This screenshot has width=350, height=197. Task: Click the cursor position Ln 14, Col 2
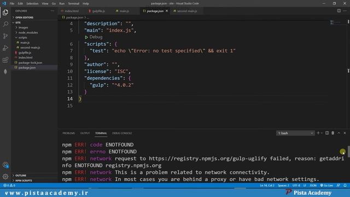tap(267, 186)
